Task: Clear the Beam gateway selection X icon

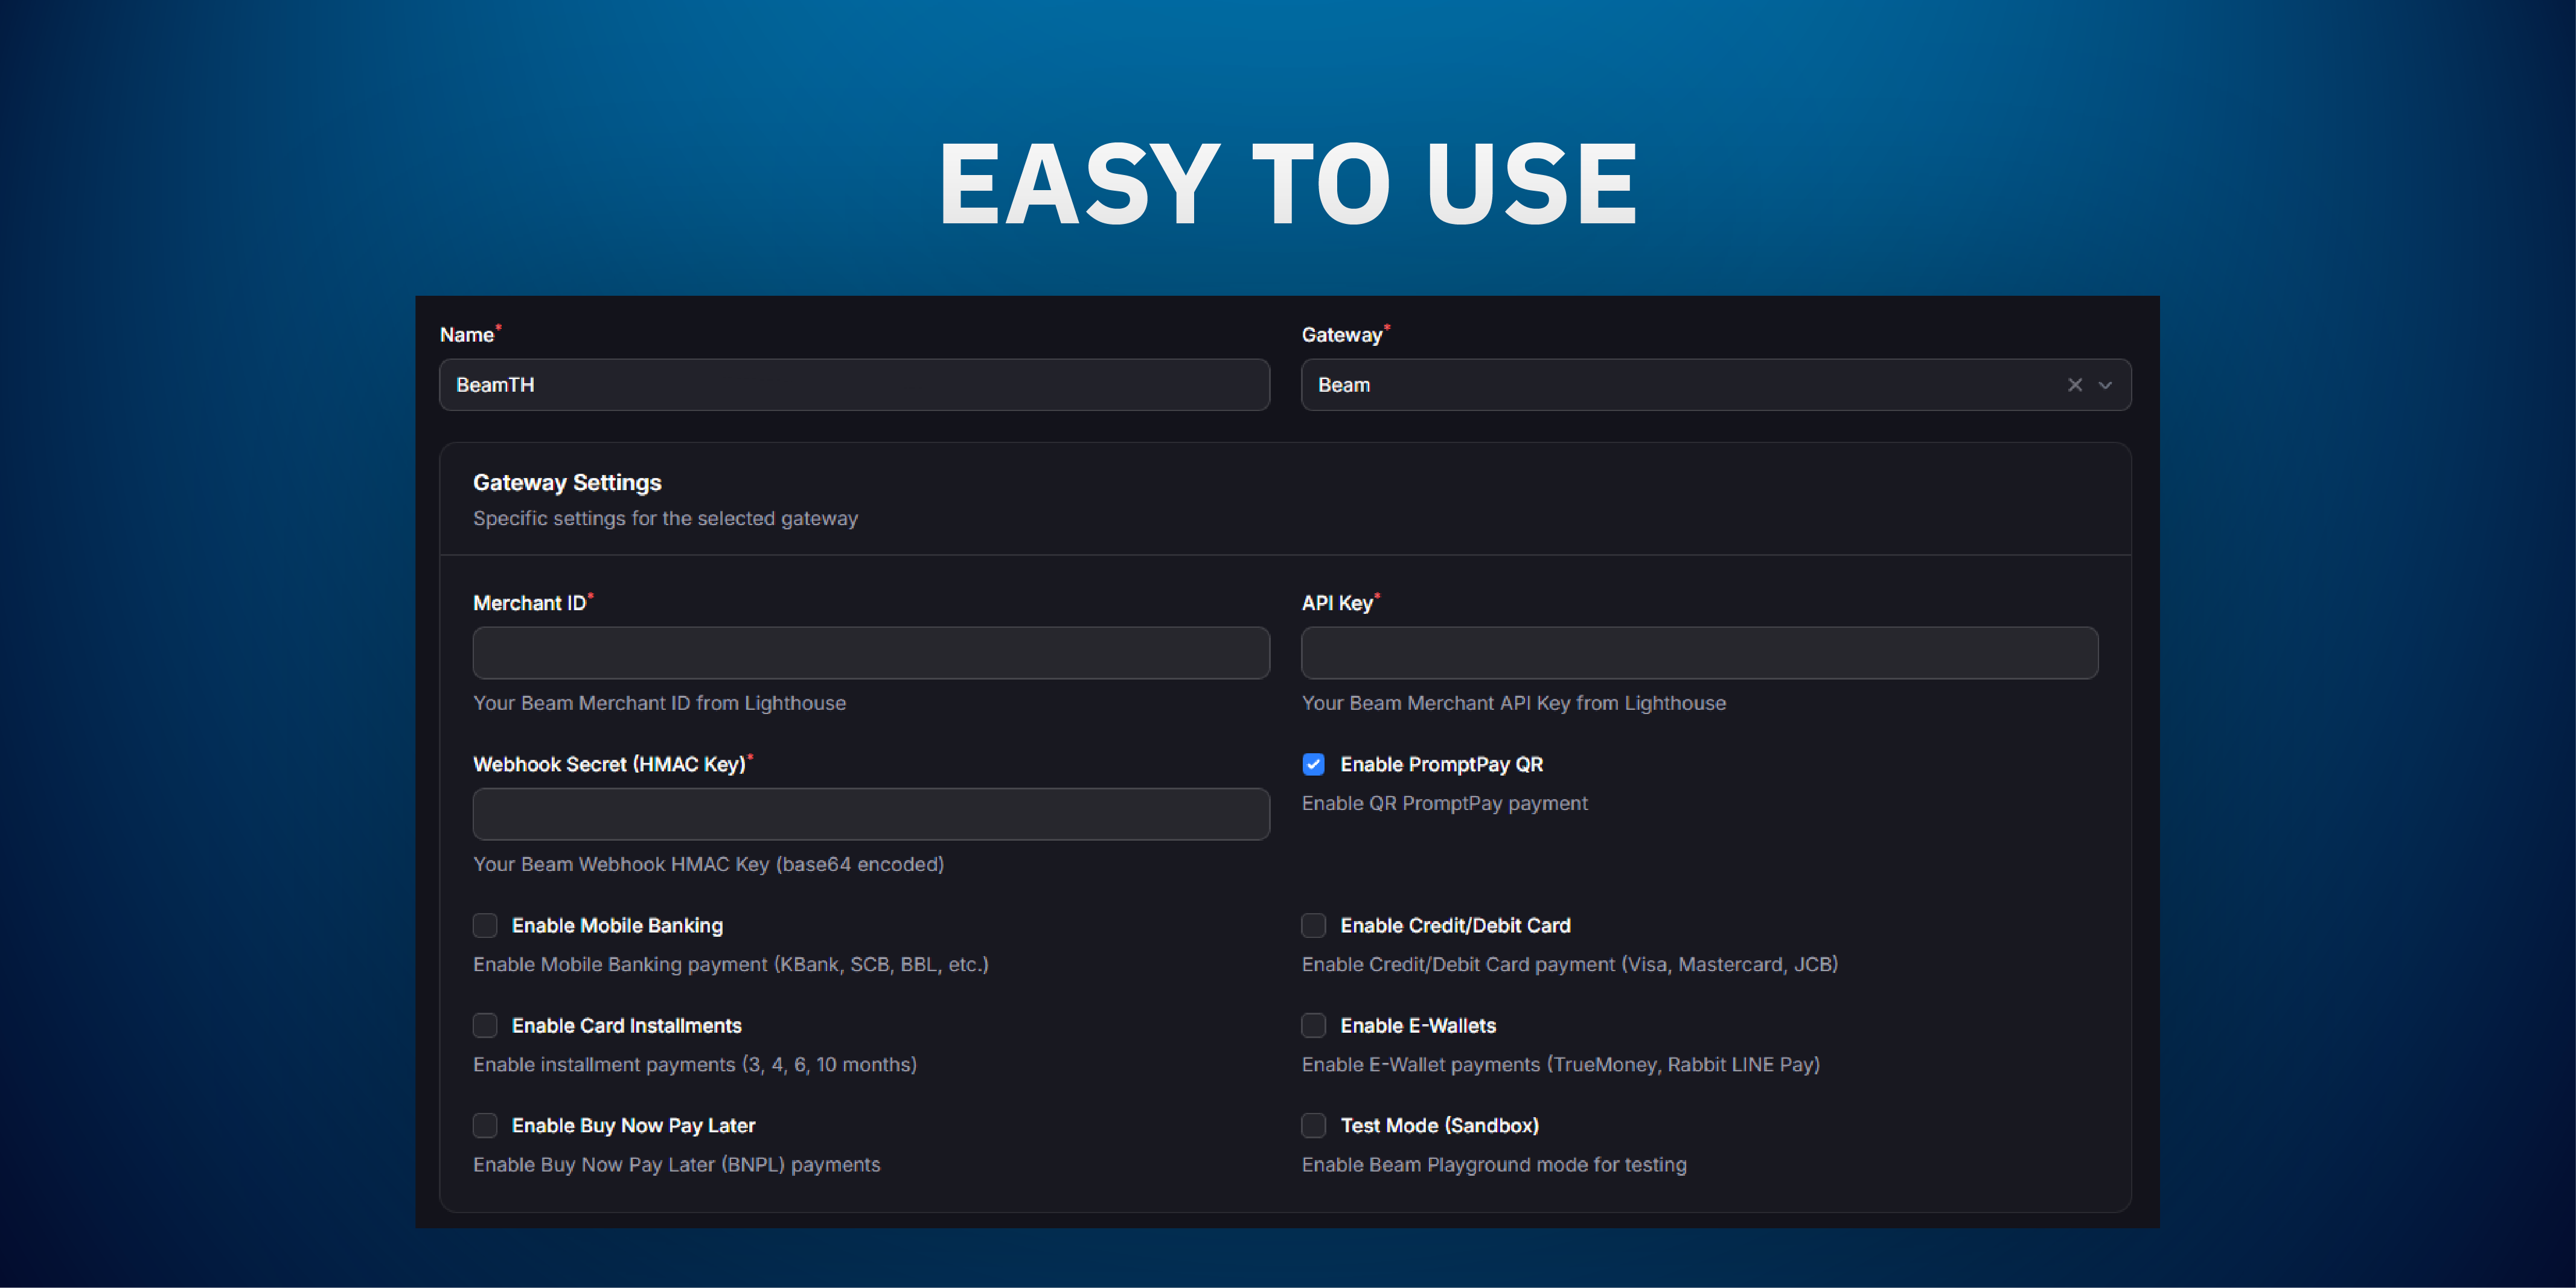Action: coord(2074,385)
